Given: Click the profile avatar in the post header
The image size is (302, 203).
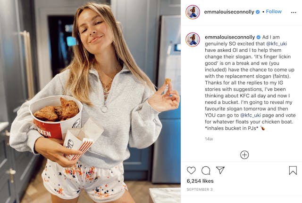Looking at the screenshot, I should click(x=193, y=12).
